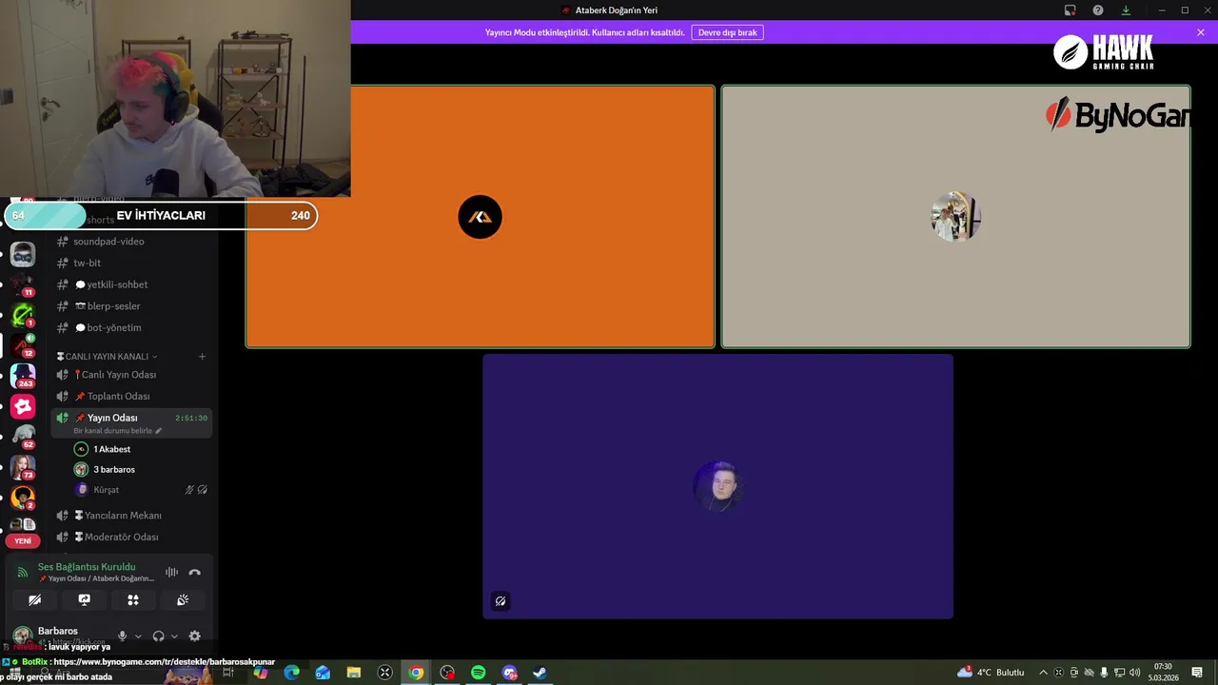Open Windows notification center
Viewport: 1218px width, 685px height.
1198,673
